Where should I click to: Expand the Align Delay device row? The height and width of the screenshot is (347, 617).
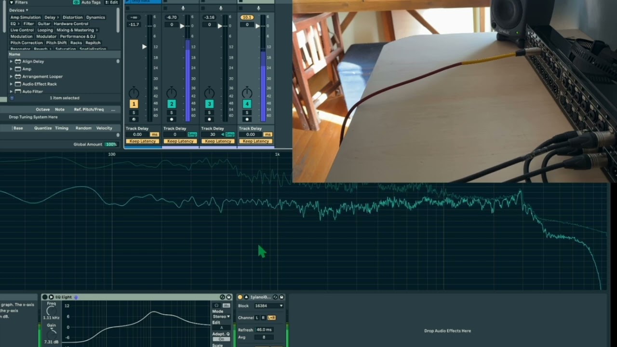11,61
